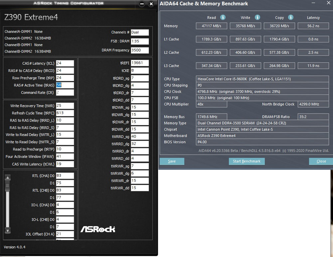The height and width of the screenshot is (257, 333).
Task: Select the RAS# to CAS# Delay (tRCD) field
Action: (x=65, y=71)
